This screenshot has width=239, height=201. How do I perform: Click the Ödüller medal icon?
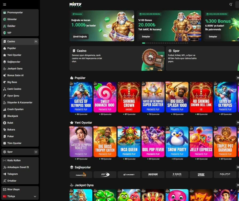coord(5,26)
